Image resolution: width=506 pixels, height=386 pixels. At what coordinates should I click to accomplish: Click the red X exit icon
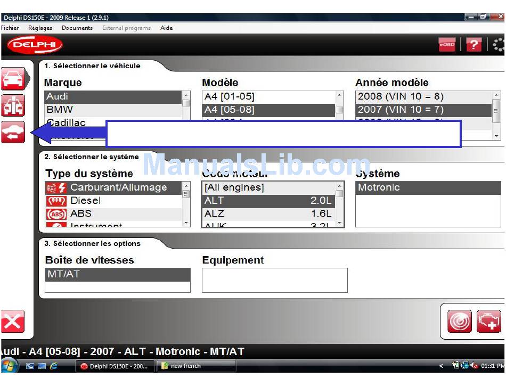point(13,321)
